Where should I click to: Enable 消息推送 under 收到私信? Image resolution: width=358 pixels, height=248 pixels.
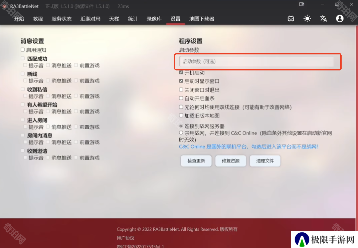tap(48, 96)
